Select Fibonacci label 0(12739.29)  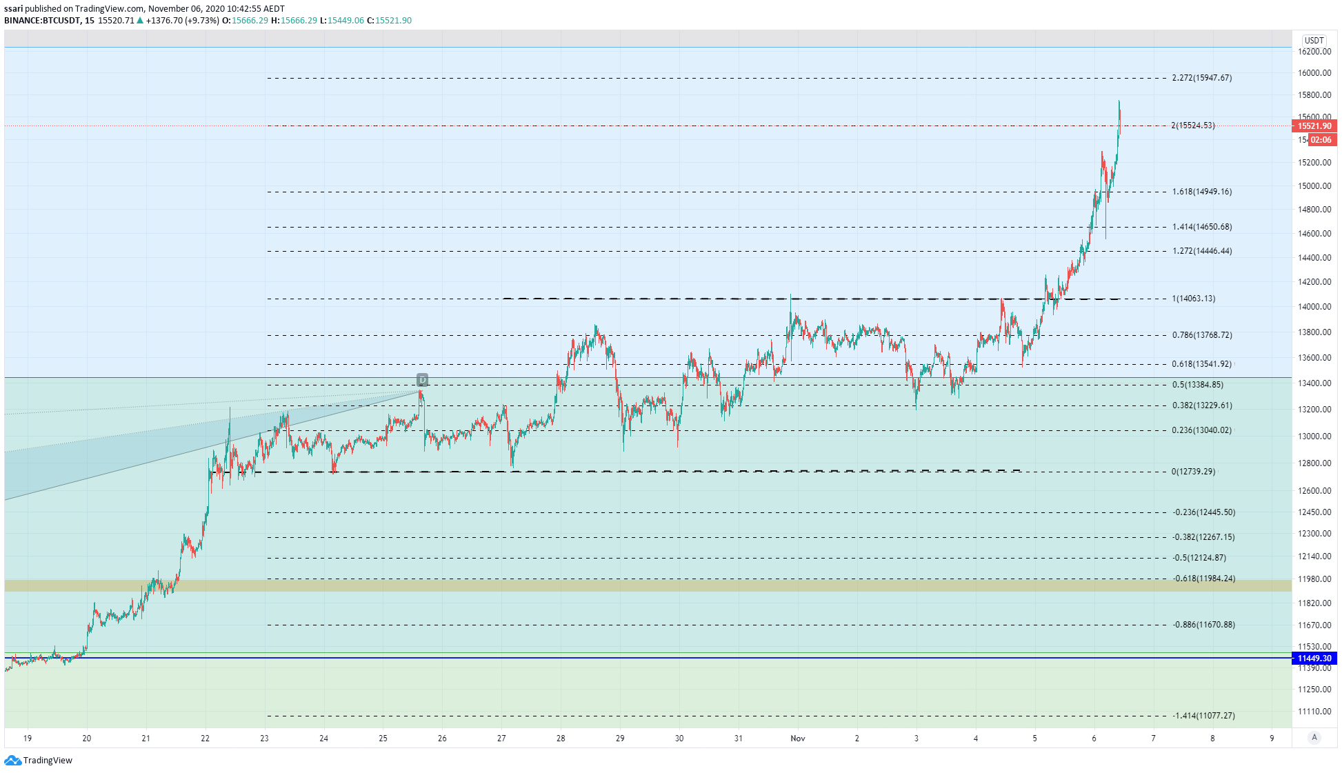[x=1194, y=472]
